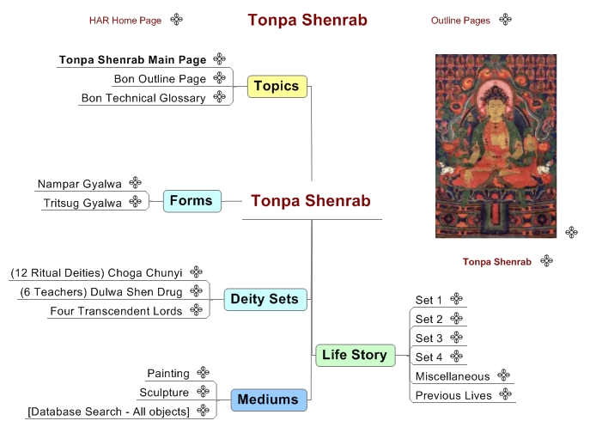Click the Four Transcendent Lords text
Viewport: 590px width, 427px height.
click(116, 311)
